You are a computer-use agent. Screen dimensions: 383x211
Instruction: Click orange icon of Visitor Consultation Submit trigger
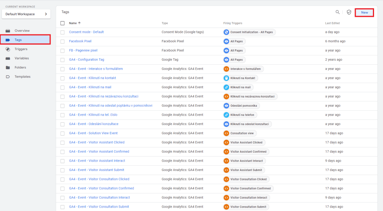226,207
